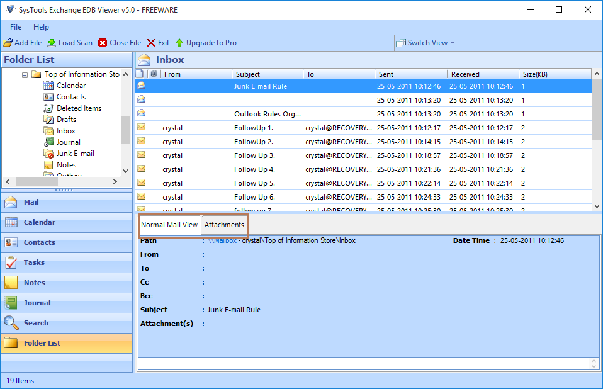Click the Tasks checkmark icon in navigation pane
Screen dimensions: 603x389
pos(11,262)
